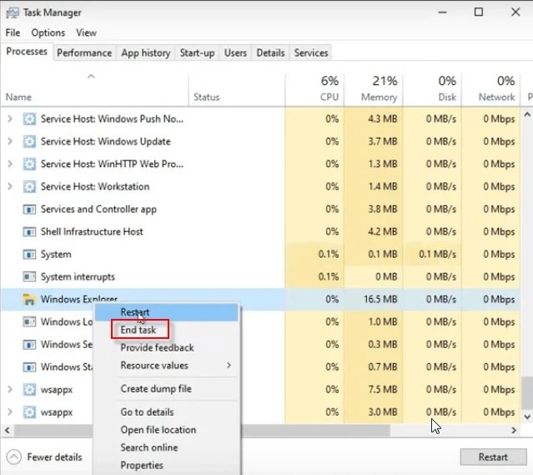Screen dimensions: 533x475
Task: Expand the last wsappx process group
Action: click(x=10, y=412)
